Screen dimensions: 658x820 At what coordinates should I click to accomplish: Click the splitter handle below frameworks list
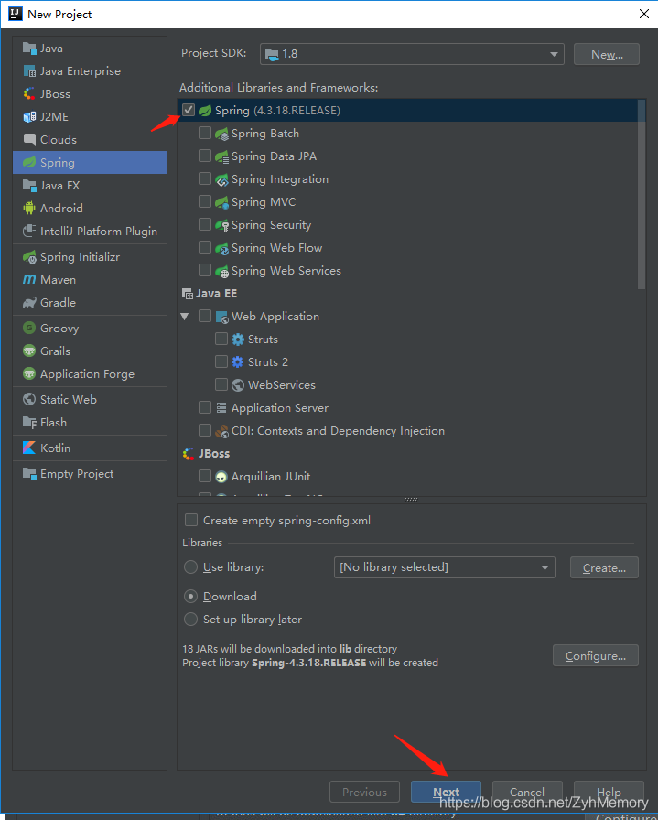point(411,500)
